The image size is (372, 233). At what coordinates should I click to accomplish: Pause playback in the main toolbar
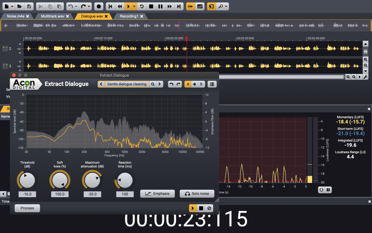[x=160, y=6]
